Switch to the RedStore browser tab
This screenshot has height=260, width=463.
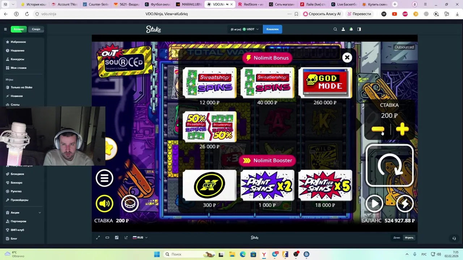point(250,4)
